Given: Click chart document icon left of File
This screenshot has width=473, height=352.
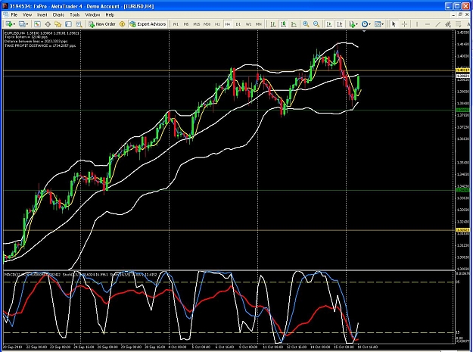Looking at the screenshot, I should point(5,15).
